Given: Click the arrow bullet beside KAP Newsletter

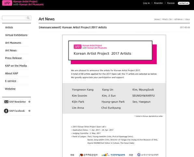Looking at the screenshot, I should point(29,102).
